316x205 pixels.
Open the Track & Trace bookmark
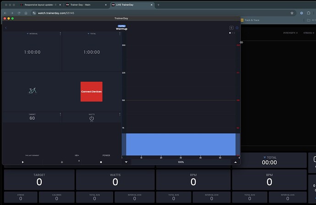(250, 20)
